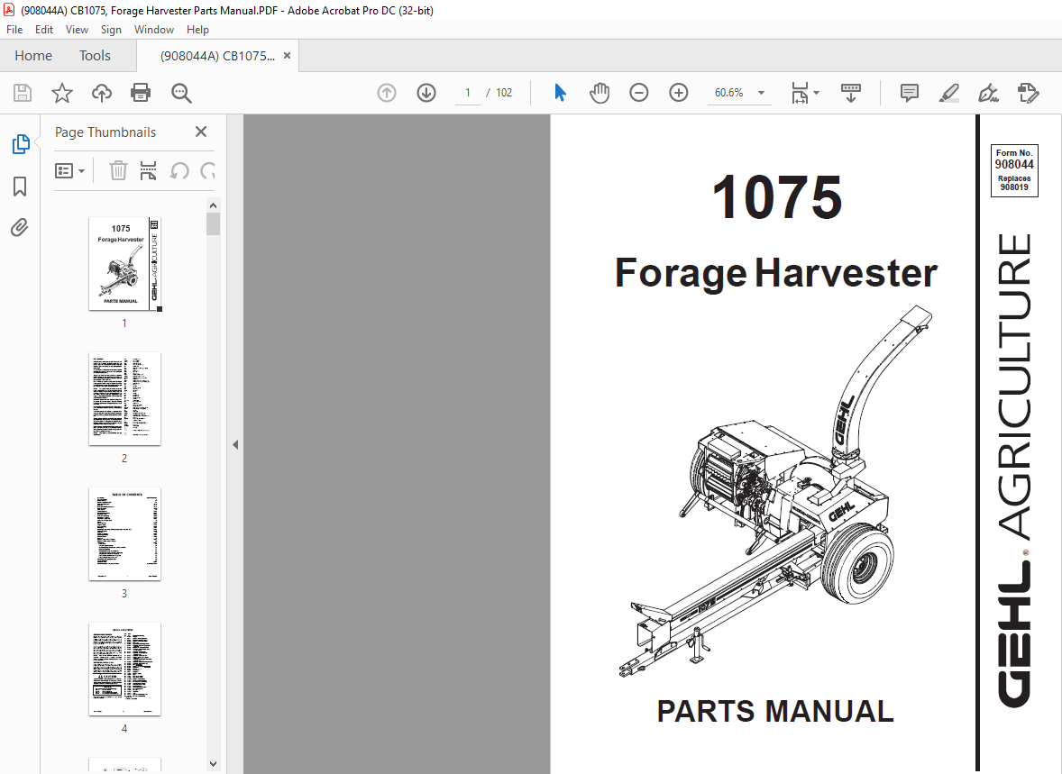The image size is (1062, 774).
Task: Collapse the navigation pane with the left arrow
Action: coord(235,445)
